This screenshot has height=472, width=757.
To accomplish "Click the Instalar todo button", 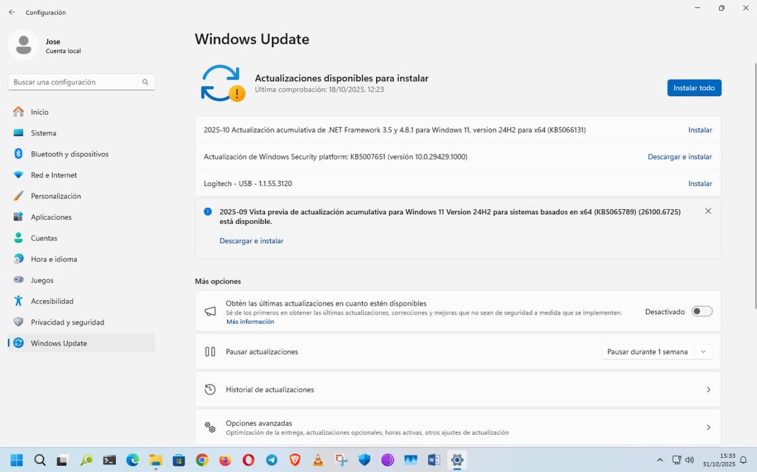I will point(694,88).
